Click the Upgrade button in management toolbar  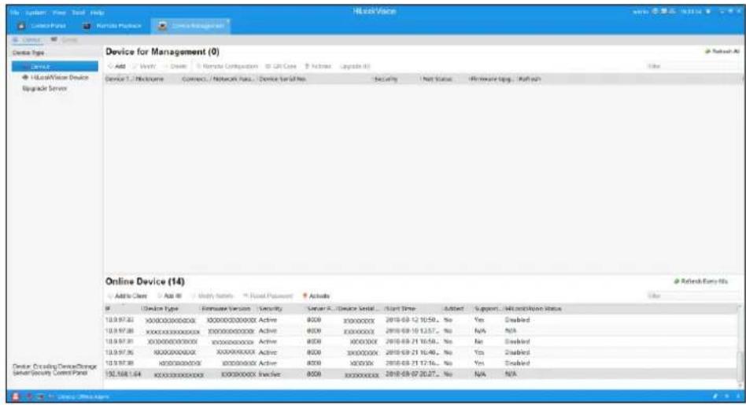(355, 66)
